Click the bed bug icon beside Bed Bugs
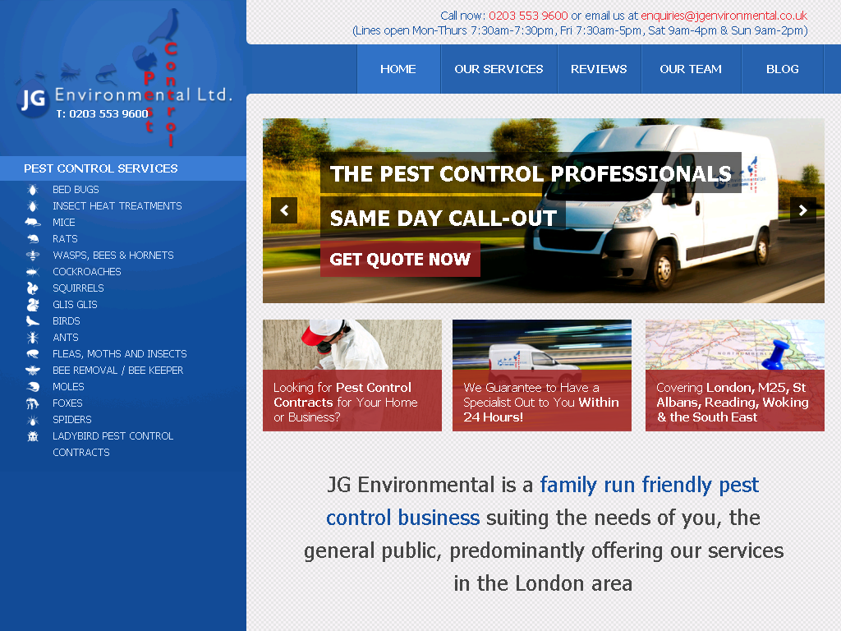Image resolution: width=841 pixels, height=631 pixels. click(x=33, y=190)
